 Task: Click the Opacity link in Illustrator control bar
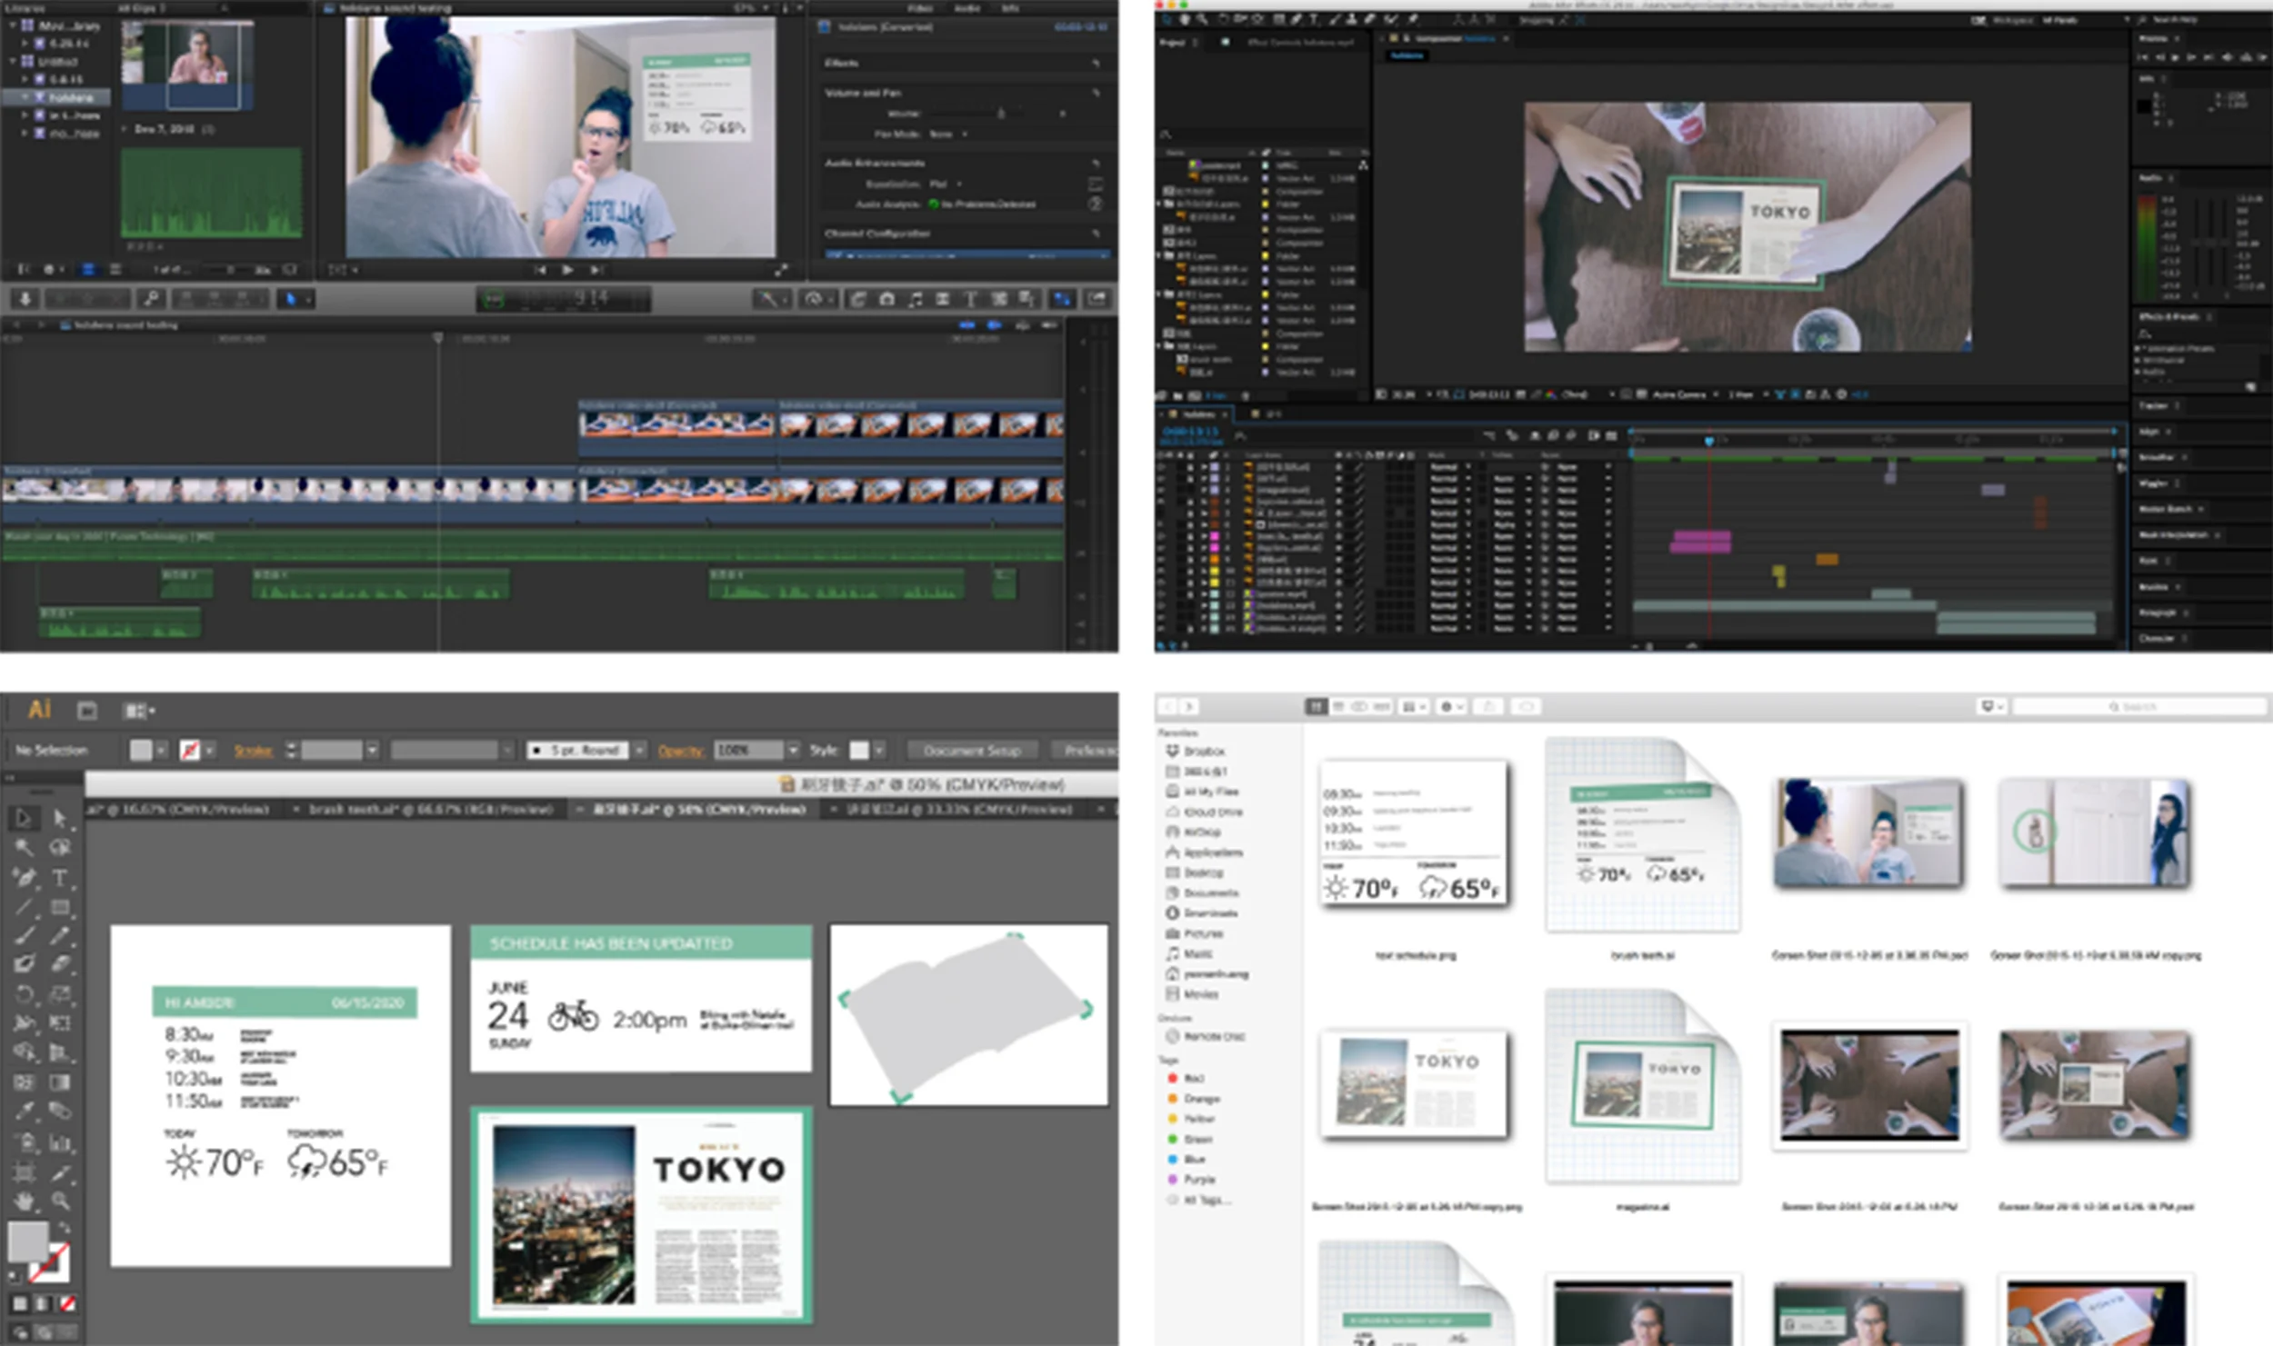coord(681,751)
